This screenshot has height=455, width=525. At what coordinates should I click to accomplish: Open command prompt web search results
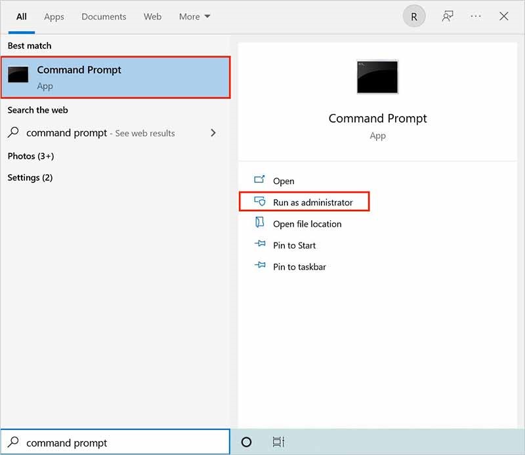click(100, 132)
